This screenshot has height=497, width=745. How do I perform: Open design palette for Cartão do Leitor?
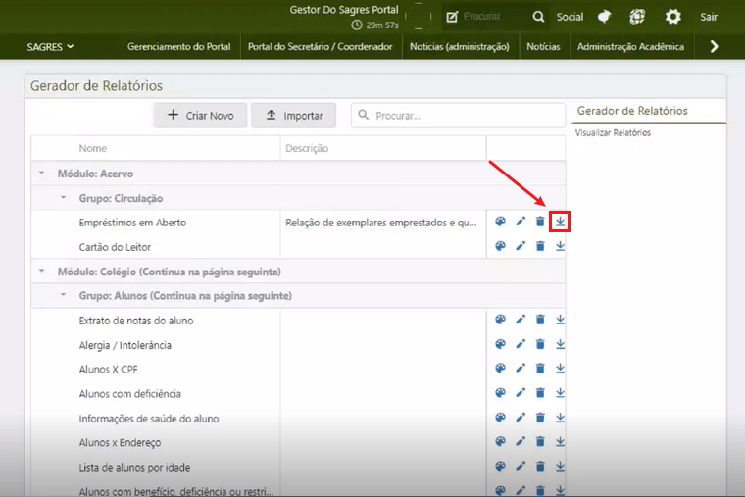click(500, 246)
